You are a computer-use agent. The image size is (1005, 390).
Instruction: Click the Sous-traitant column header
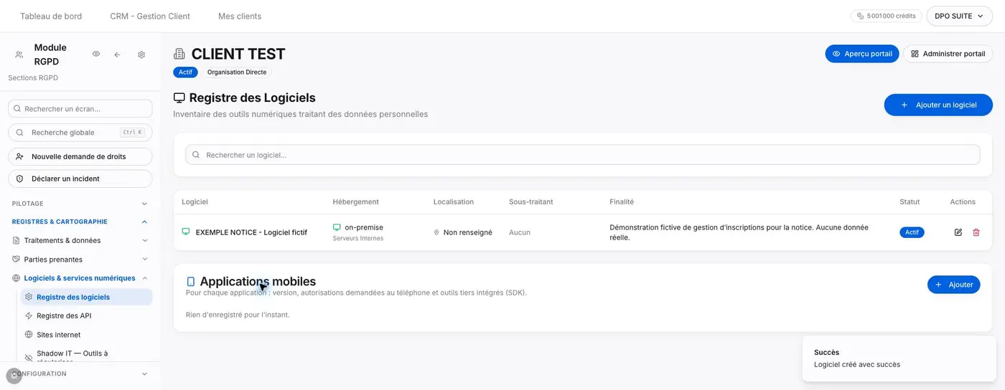(x=531, y=202)
